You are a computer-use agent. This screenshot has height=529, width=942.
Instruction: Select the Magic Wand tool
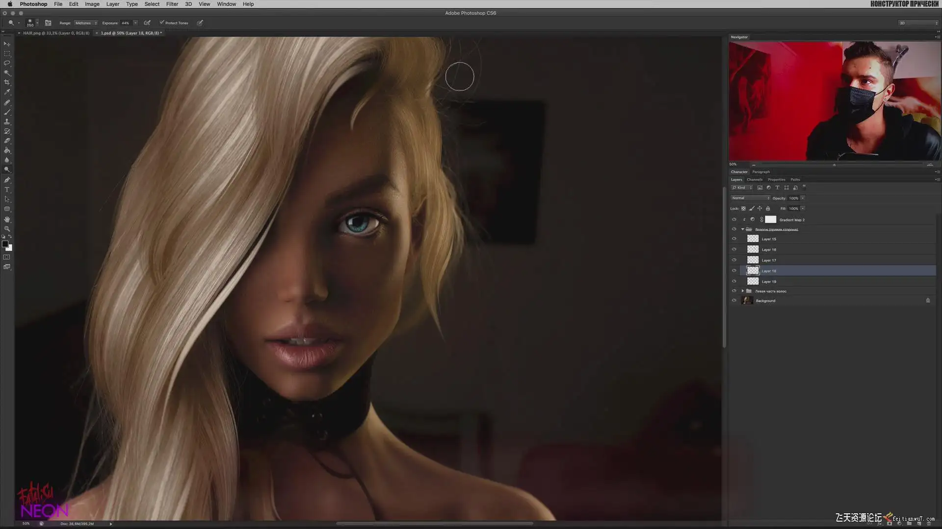tap(7, 72)
